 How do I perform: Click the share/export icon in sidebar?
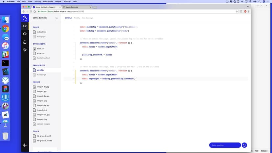pyautogui.click(x=25, y=42)
